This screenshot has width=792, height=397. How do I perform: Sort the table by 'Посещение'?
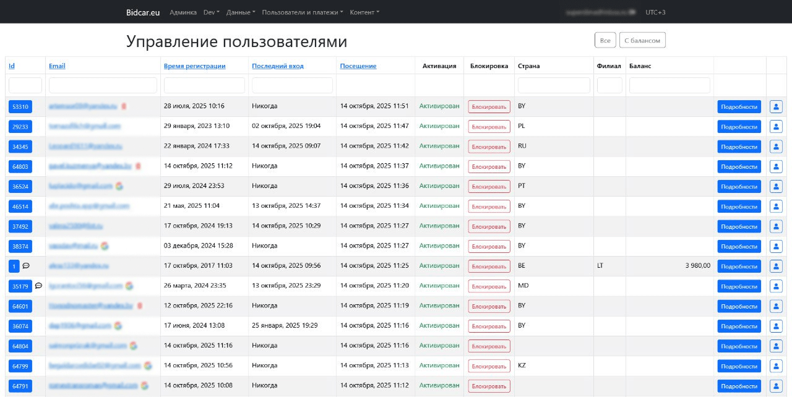click(x=357, y=66)
